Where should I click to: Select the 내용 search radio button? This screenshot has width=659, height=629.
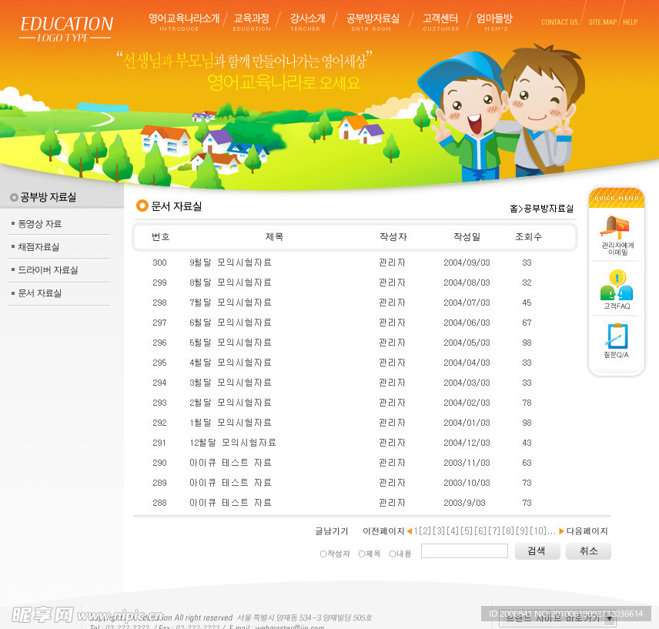[392, 554]
